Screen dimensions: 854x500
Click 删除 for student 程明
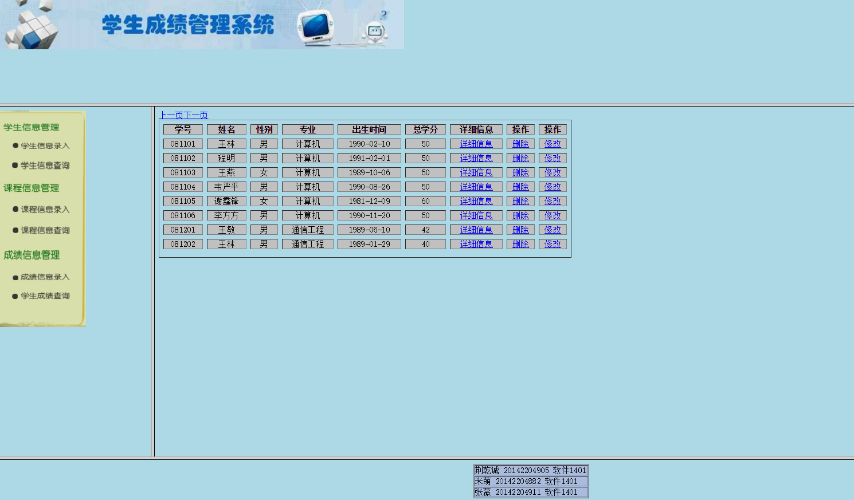tap(520, 158)
